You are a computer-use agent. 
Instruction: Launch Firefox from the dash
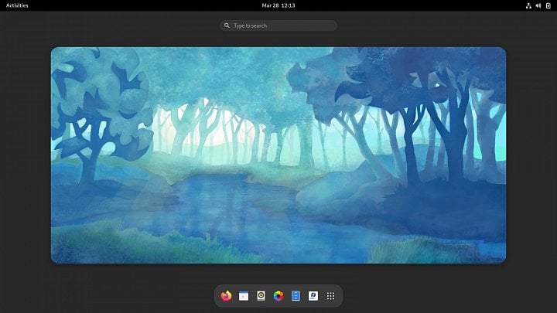(226, 295)
